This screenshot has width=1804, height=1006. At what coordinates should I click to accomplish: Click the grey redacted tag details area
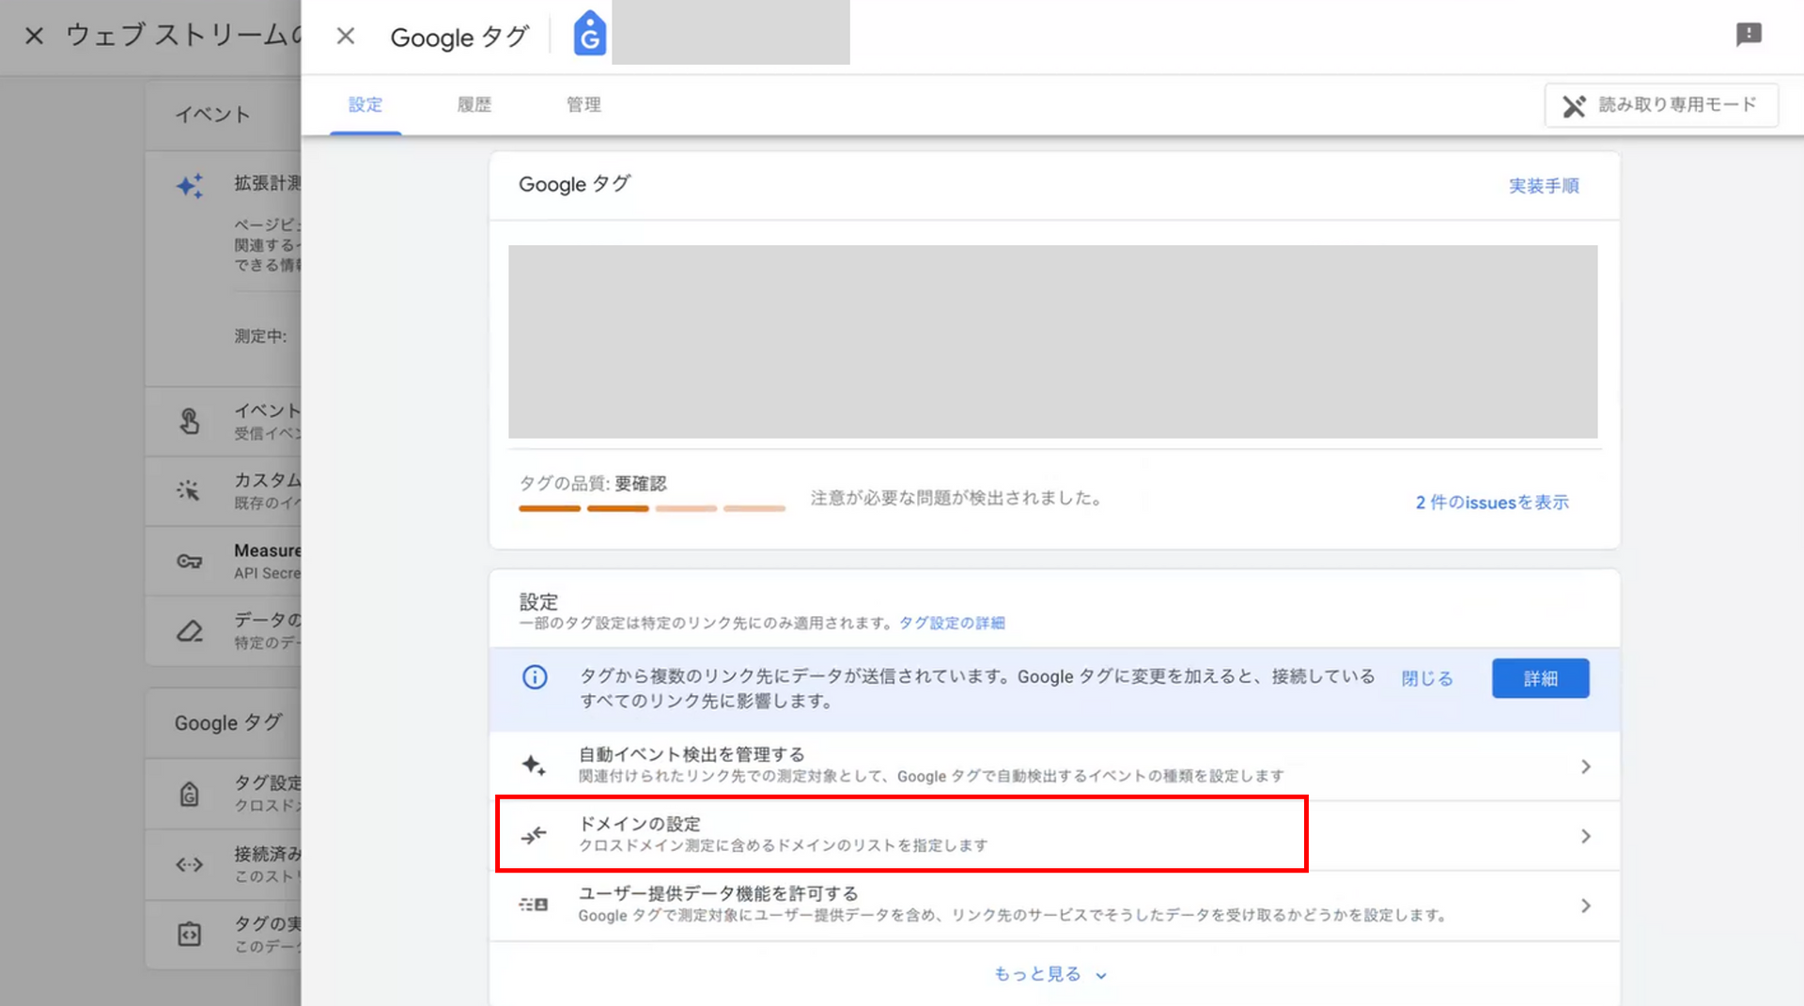pos(1052,342)
